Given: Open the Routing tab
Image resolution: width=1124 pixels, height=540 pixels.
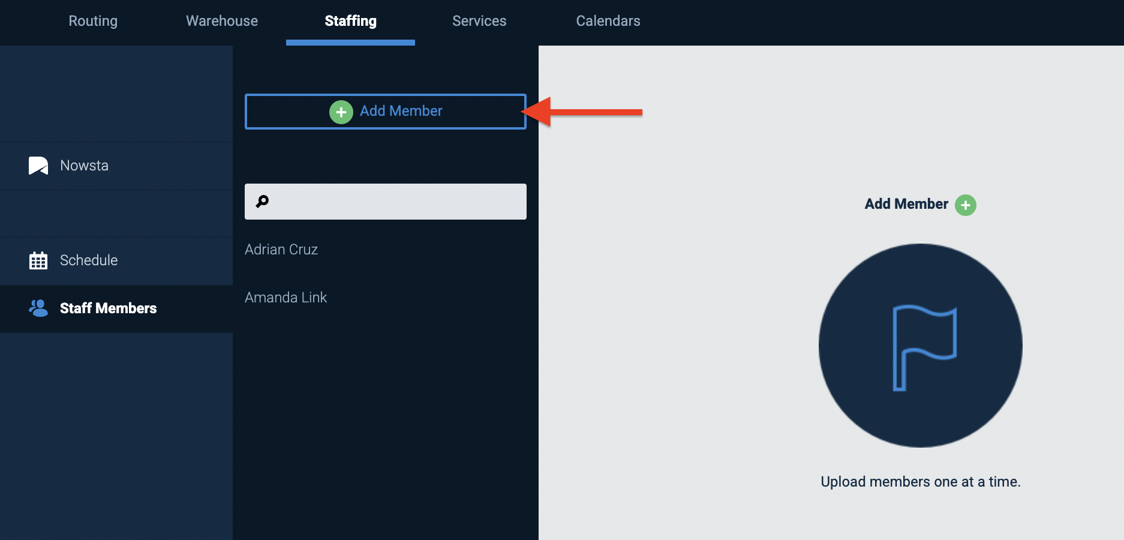Looking at the screenshot, I should pyautogui.click(x=93, y=21).
